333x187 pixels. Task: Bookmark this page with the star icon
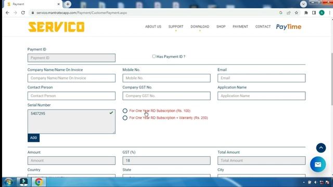(x=297, y=12)
